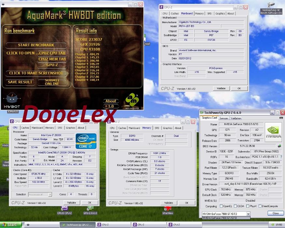Click the Core Speed value 5728.75 MHz
This screenshot has width=285, height=228.
pos(38,174)
